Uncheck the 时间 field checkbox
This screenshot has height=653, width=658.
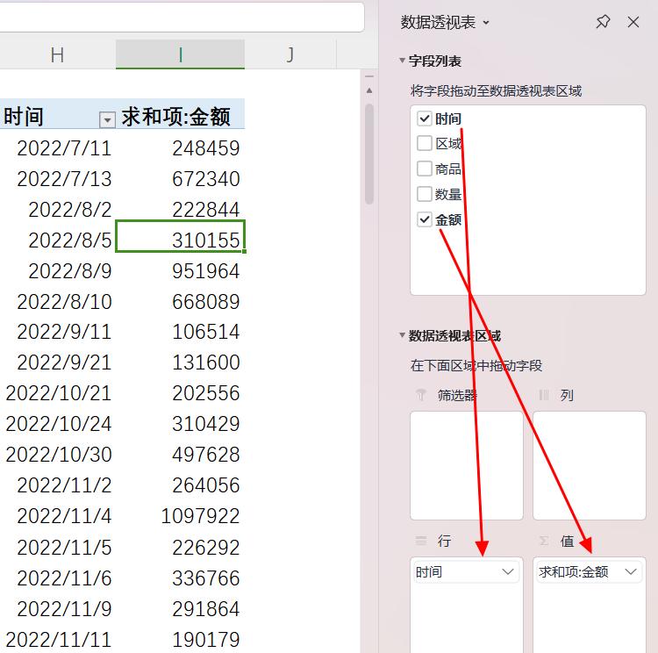(x=425, y=118)
